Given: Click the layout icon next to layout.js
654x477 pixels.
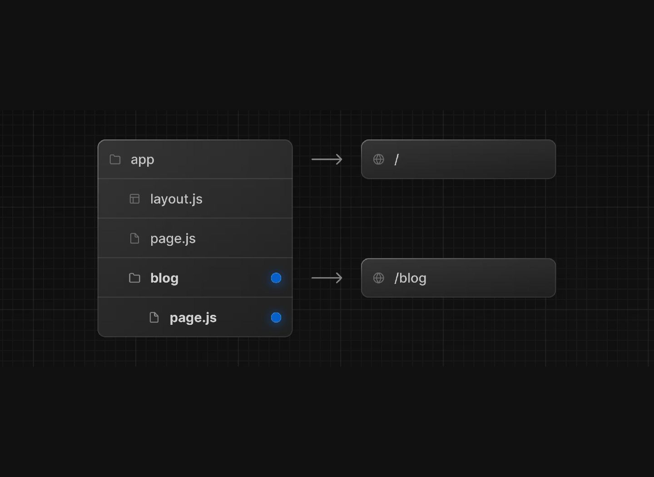Looking at the screenshot, I should tap(134, 199).
